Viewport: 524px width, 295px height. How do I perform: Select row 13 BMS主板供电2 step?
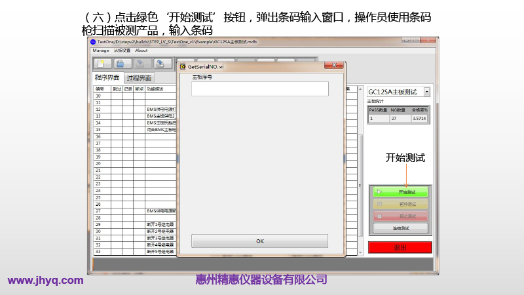coord(135,116)
